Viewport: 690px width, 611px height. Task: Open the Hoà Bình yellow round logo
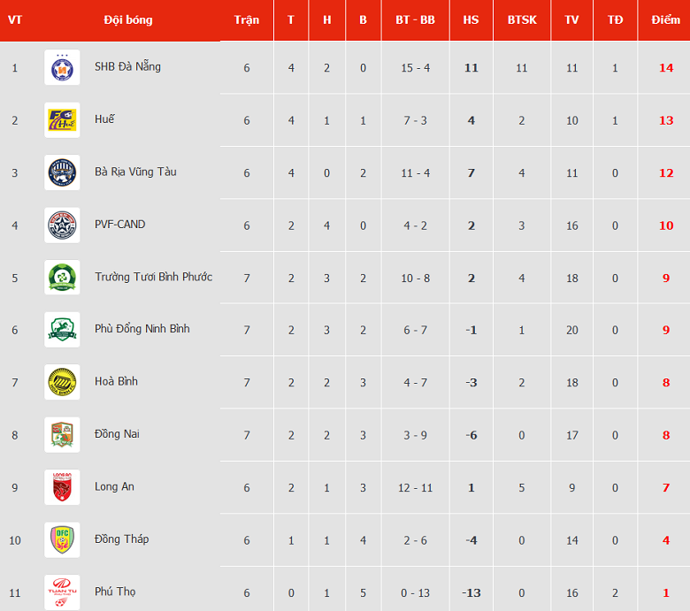pos(62,382)
